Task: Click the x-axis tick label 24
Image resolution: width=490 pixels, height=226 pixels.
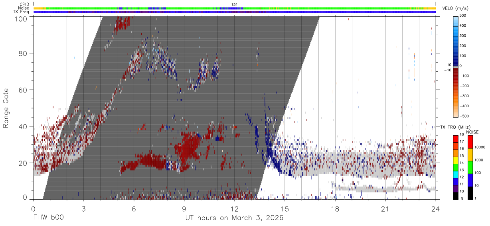Action: pyautogui.click(x=436, y=208)
